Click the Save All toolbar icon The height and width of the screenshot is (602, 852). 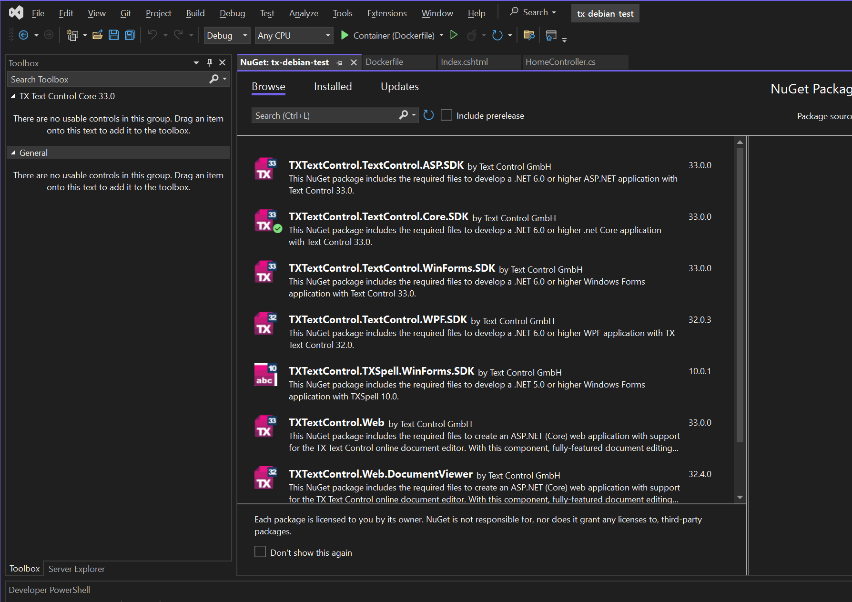(x=130, y=35)
